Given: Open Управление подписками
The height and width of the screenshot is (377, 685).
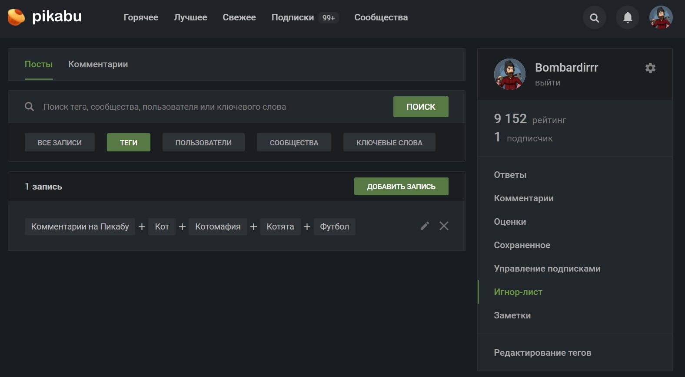Looking at the screenshot, I should pyautogui.click(x=547, y=269).
